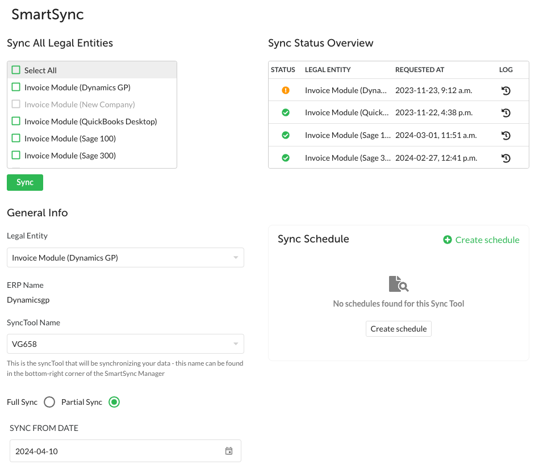The width and height of the screenshot is (560, 465).
Task: Click the STATUS column header
Action: [283, 70]
